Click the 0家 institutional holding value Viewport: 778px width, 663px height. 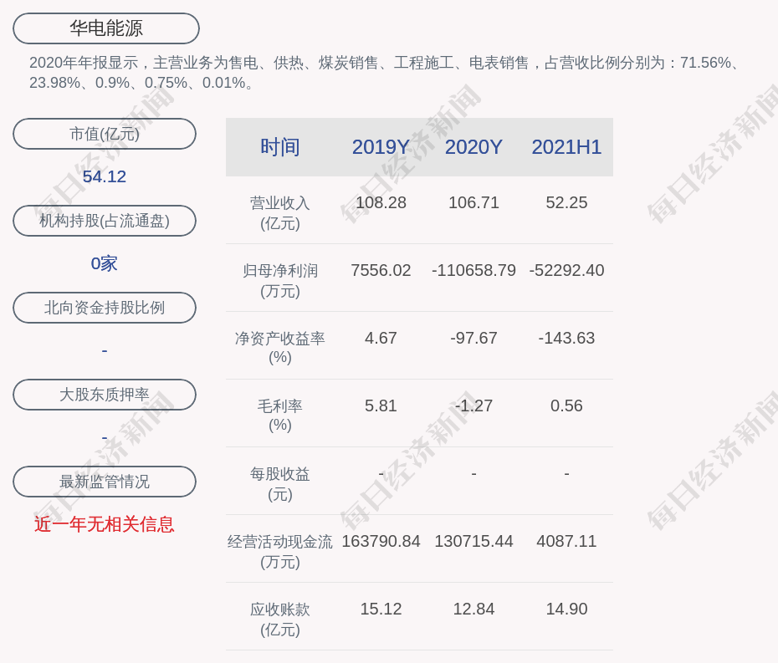coord(105,263)
